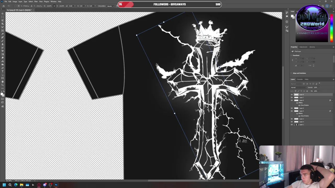The image size is (335, 188).
Task: Switch to the Channels tab
Action: pos(300,79)
